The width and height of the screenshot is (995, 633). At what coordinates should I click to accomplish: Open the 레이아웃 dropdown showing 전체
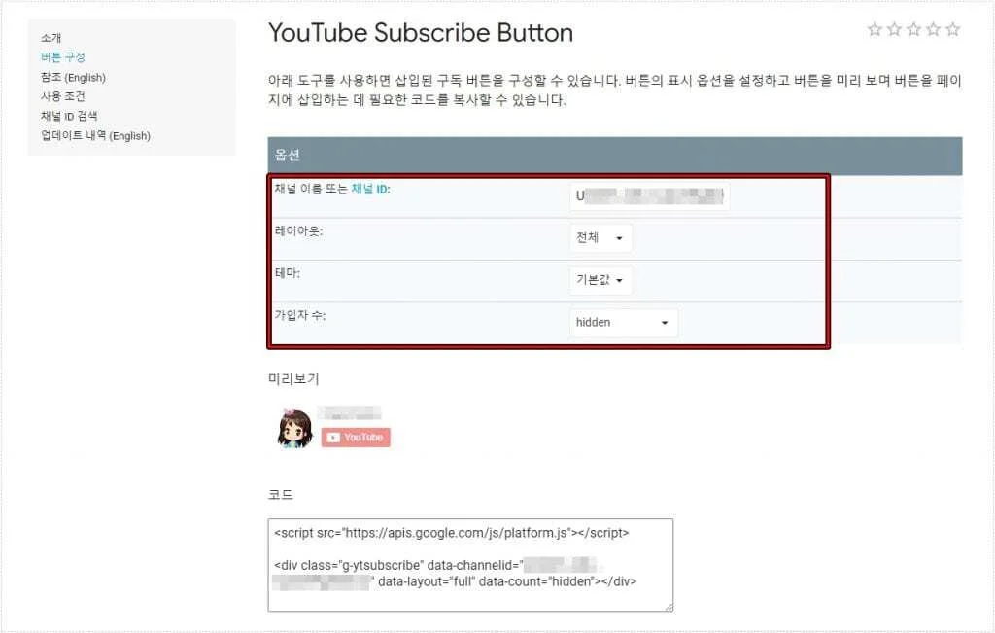(x=600, y=238)
